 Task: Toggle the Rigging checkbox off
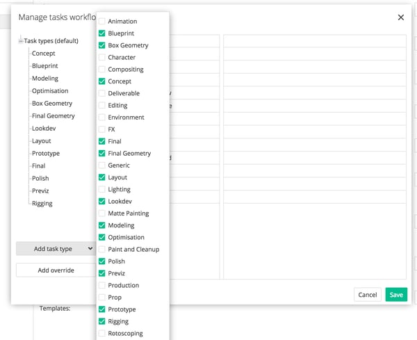[x=102, y=321]
